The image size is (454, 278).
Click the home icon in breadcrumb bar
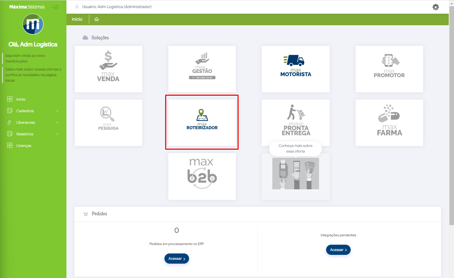(x=96, y=19)
